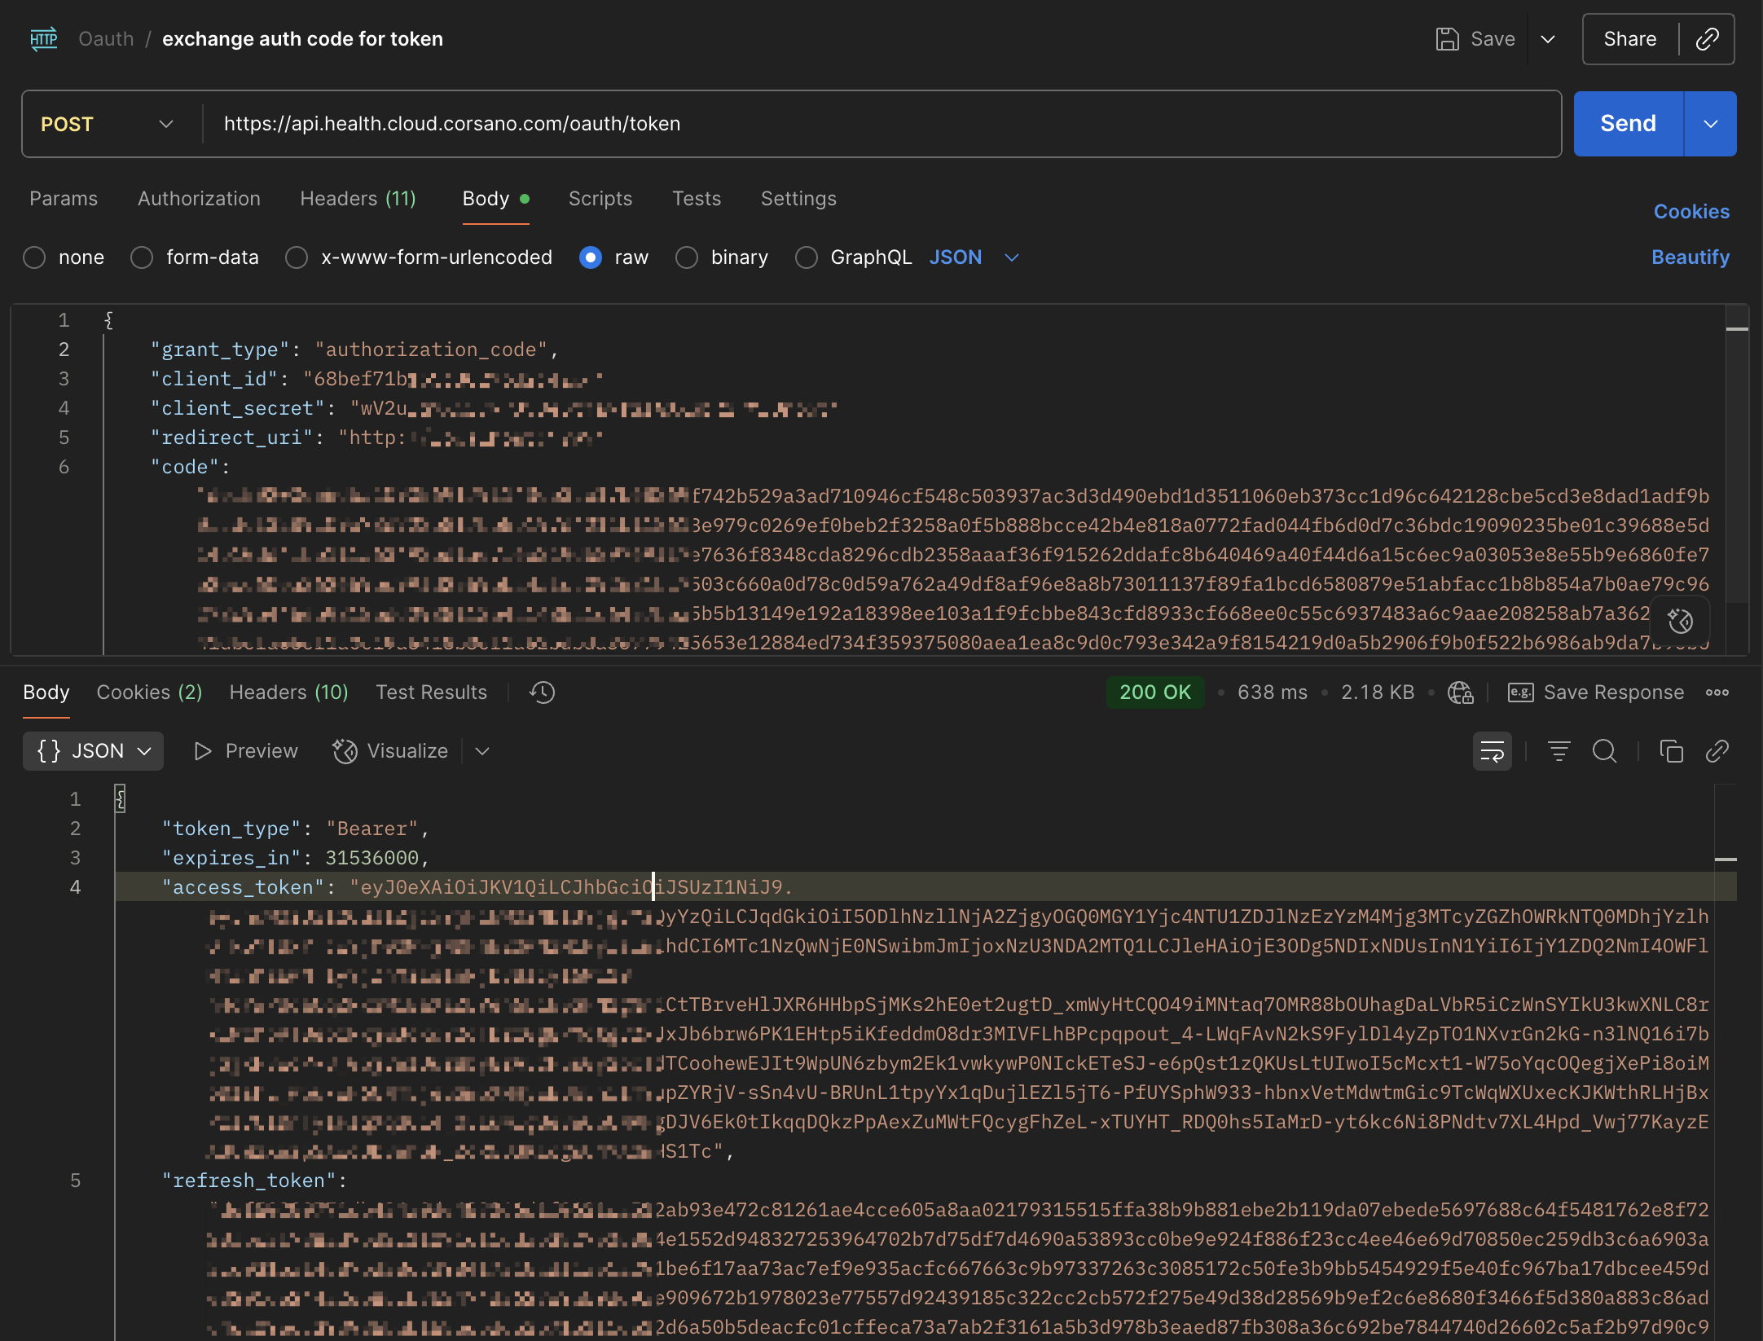The width and height of the screenshot is (1763, 1341).
Task: Click the request URL input field
Action: pos(880,124)
